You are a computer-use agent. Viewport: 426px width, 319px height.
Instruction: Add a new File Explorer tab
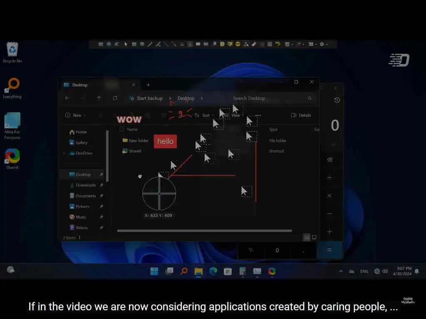(148, 85)
